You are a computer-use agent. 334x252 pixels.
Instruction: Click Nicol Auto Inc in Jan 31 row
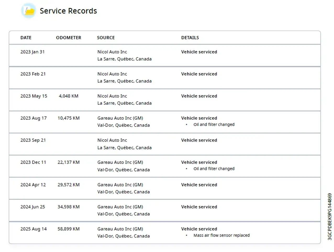click(x=112, y=52)
